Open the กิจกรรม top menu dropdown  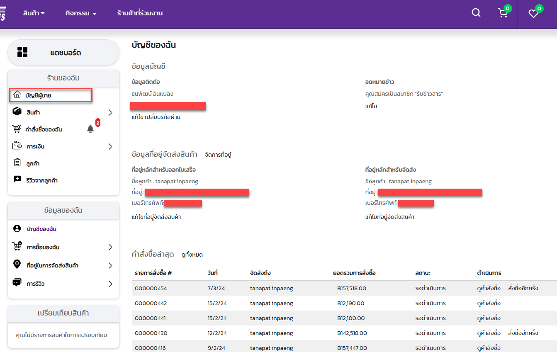[x=81, y=13]
